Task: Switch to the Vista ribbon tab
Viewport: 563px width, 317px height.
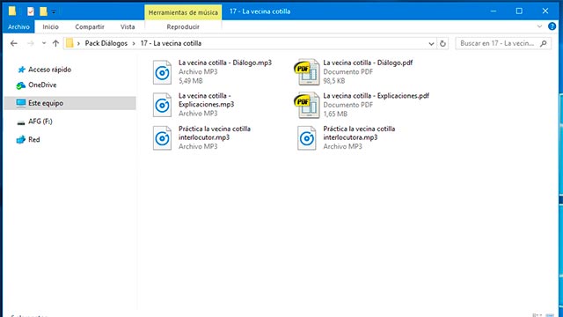Action: [x=128, y=27]
